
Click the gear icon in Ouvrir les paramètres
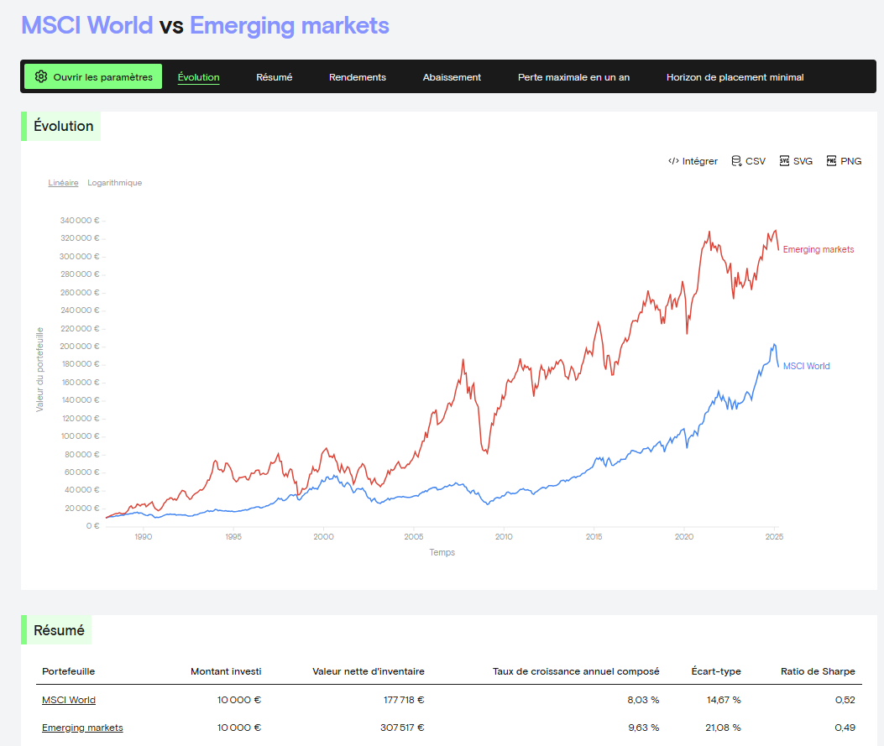(41, 76)
